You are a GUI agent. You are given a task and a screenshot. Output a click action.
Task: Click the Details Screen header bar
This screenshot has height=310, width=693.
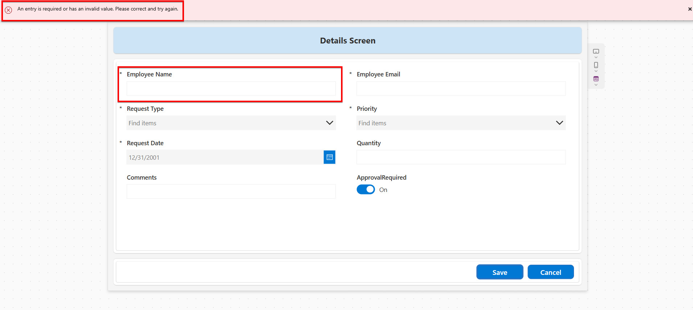tap(347, 41)
